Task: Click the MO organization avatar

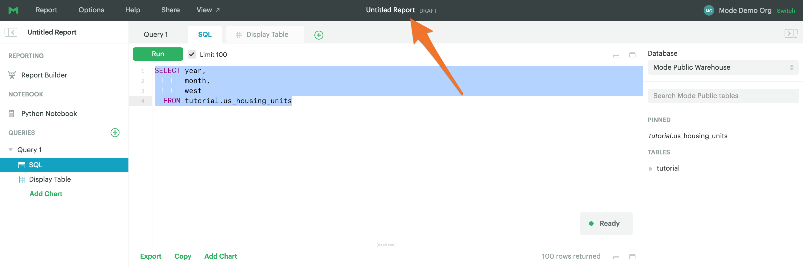Action: pyautogui.click(x=709, y=10)
